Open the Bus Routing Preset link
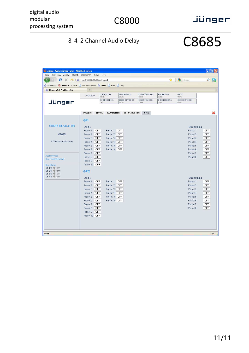Viewport: 249px width, 353px height. pos(55,159)
